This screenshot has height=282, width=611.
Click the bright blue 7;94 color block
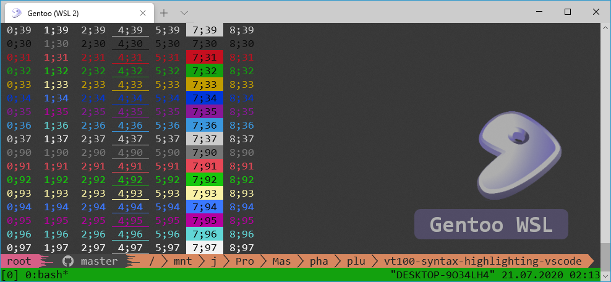point(205,207)
